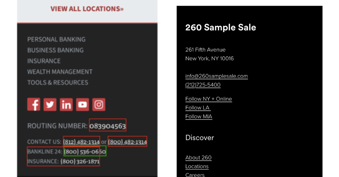The width and height of the screenshot is (339, 177).
Task: Open the Facebook social icon
Action: pos(34,105)
